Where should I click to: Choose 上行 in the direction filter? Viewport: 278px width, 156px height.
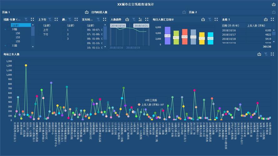point(46,30)
